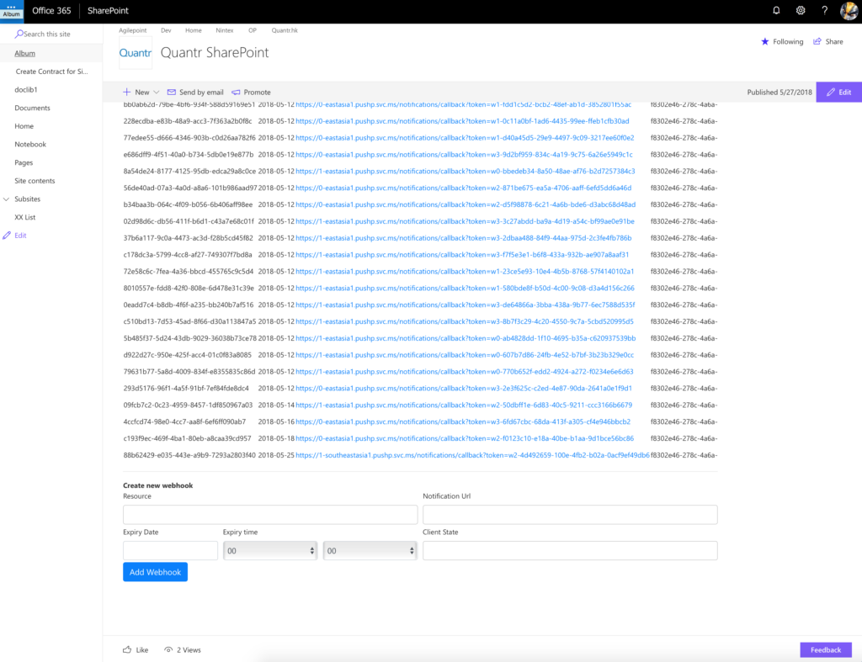Open callback link for webhook b34baa3b
Image resolution: width=862 pixels, height=662 pixels.
click(466, 205)
